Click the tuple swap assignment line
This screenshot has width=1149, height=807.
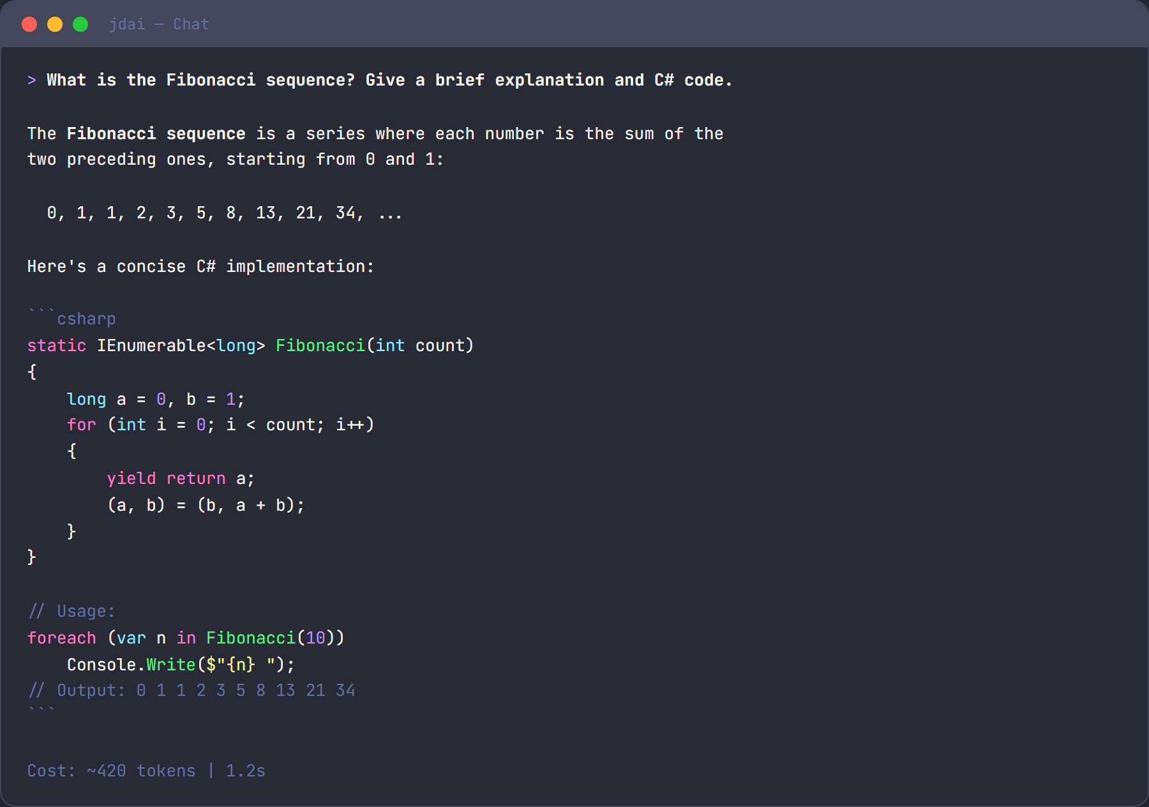click(206, 506)
